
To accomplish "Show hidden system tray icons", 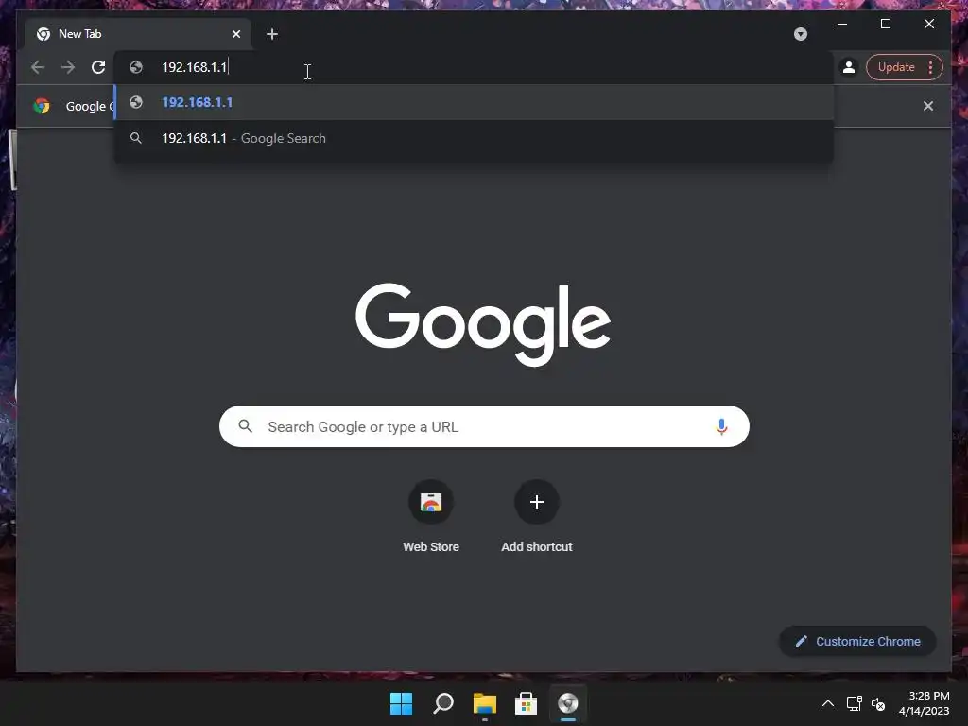I will 828,703.
